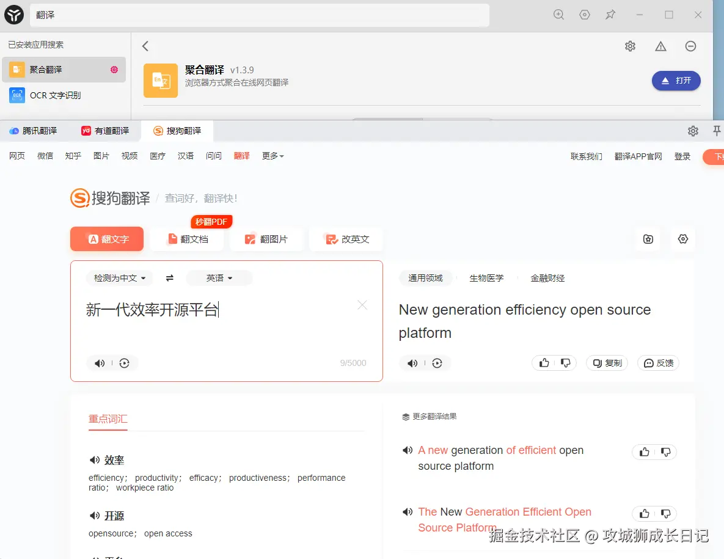Play pronunciation for 开源

pyautogui.click(x=94, y=515)
